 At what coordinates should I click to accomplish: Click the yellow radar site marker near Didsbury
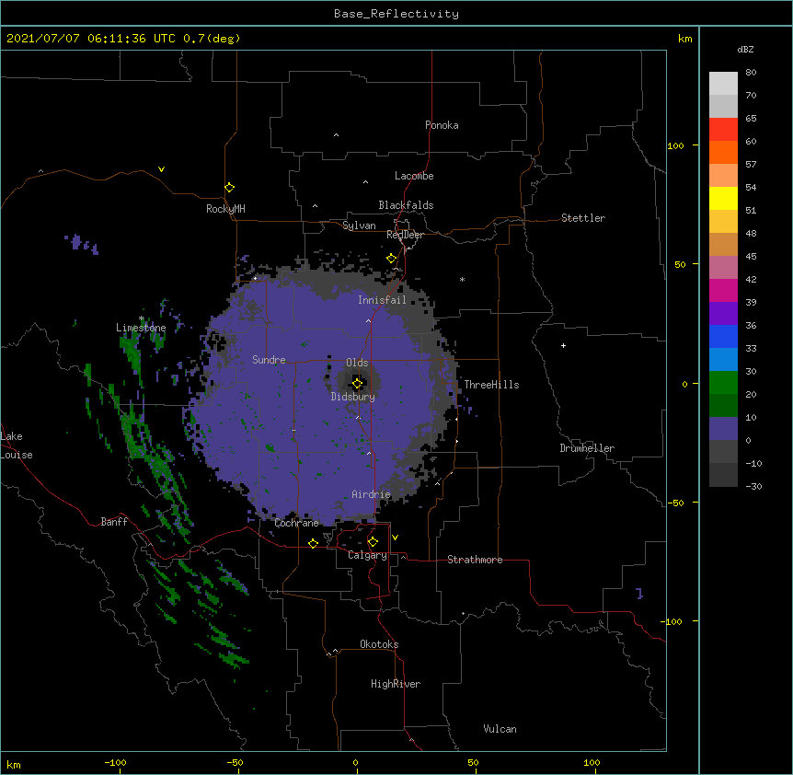357,384
